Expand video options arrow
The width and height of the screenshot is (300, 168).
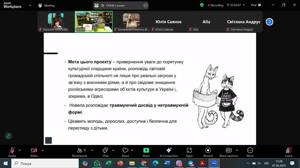[x=43, y=150]
